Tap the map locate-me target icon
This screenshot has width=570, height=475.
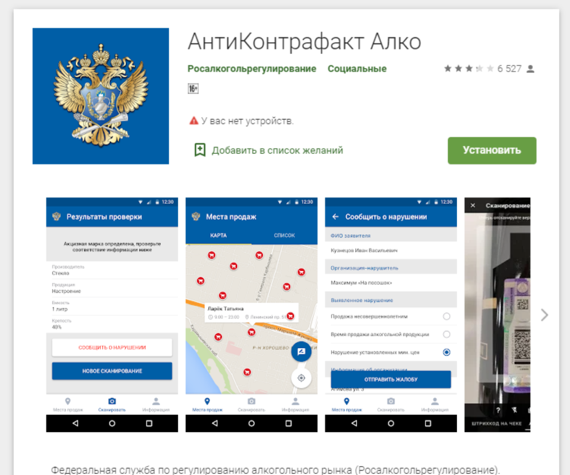pyautogui.click(x=301, y=378)
